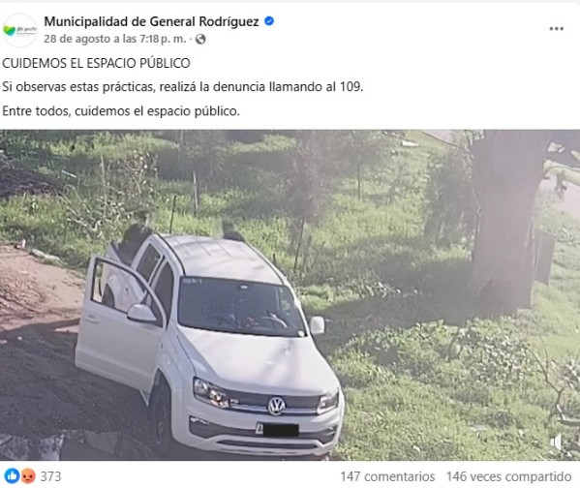Image resolution: width=580 pixels, height=488 pixels.
Task: Click the white pickup truck in the video
Action: pyautogui.click(x=209, y=344)
